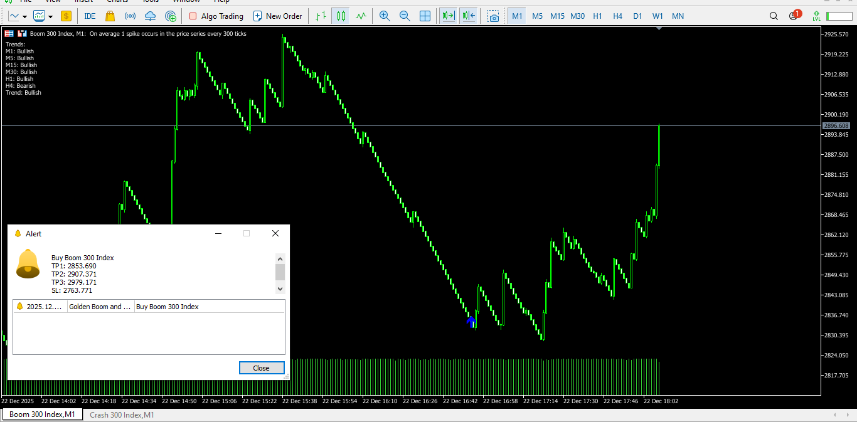Toggle auto scroll to chart end
This screenshot has width=857, height=422.
click(x=448, y=16)
